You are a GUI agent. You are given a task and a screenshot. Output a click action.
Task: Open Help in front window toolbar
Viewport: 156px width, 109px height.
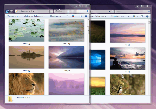point(86,16)
